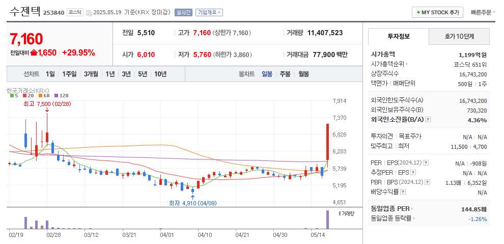Click the purple 거래량 legend swatch
This screenshot has width=504, height=244.
[x=340, y=213]
